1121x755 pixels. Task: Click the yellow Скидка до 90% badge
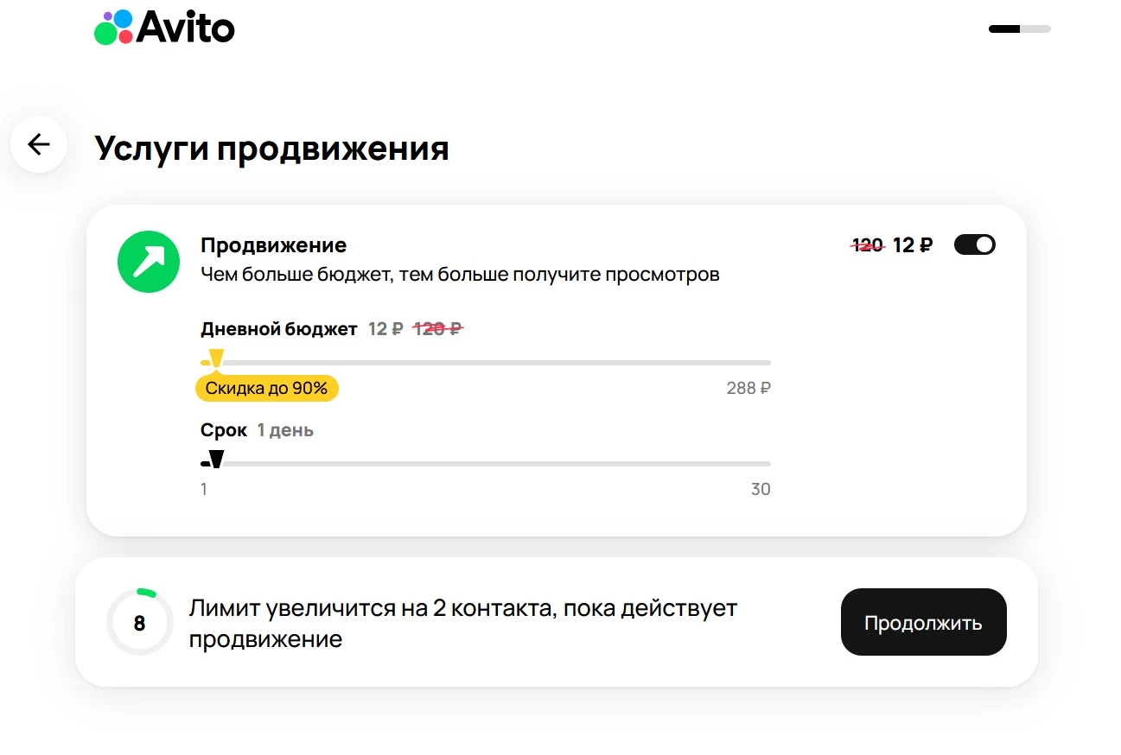coord(267,389)
